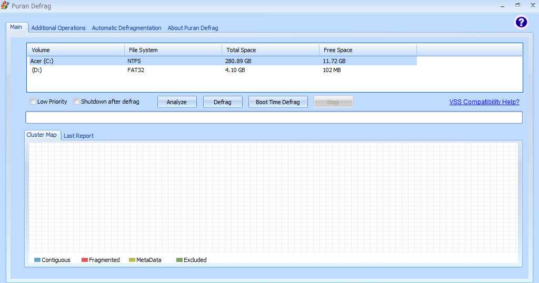The width and height of the screenshot is (539, 283).
Task: Click the red Fragmented legend swatch
Action: pyautogui.click(x=84, y=260)
